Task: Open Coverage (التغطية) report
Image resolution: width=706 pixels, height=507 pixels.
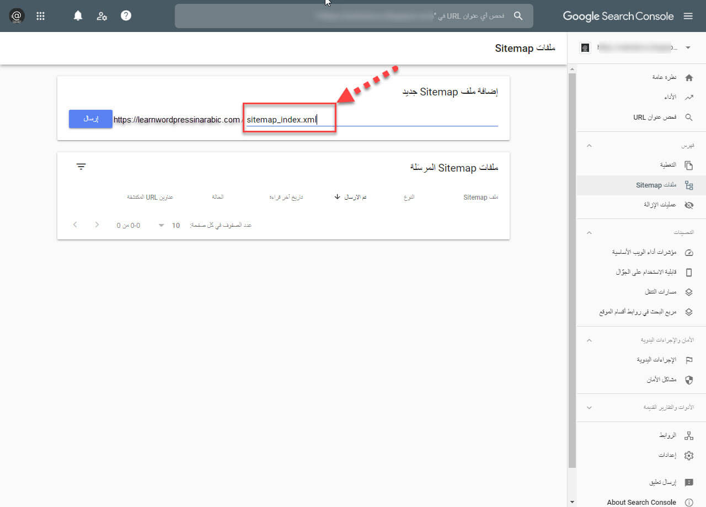Action: (x=668, y=165)
